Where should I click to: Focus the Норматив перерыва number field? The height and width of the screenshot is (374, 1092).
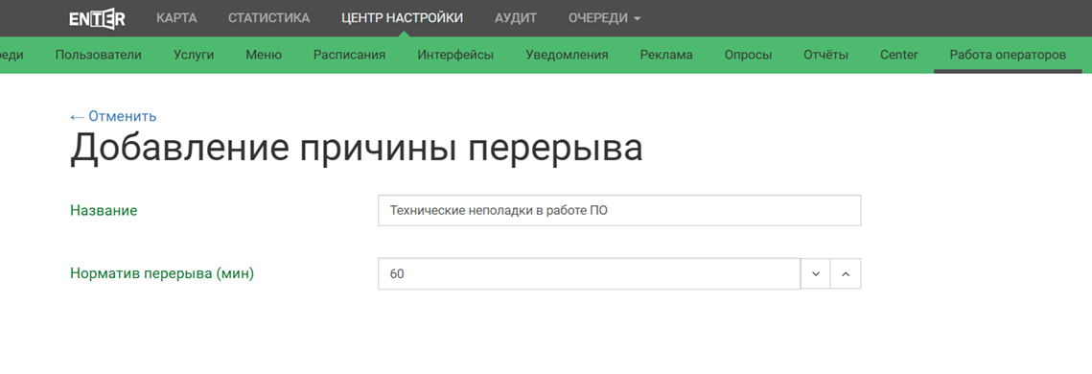click(x=590, y=273)
